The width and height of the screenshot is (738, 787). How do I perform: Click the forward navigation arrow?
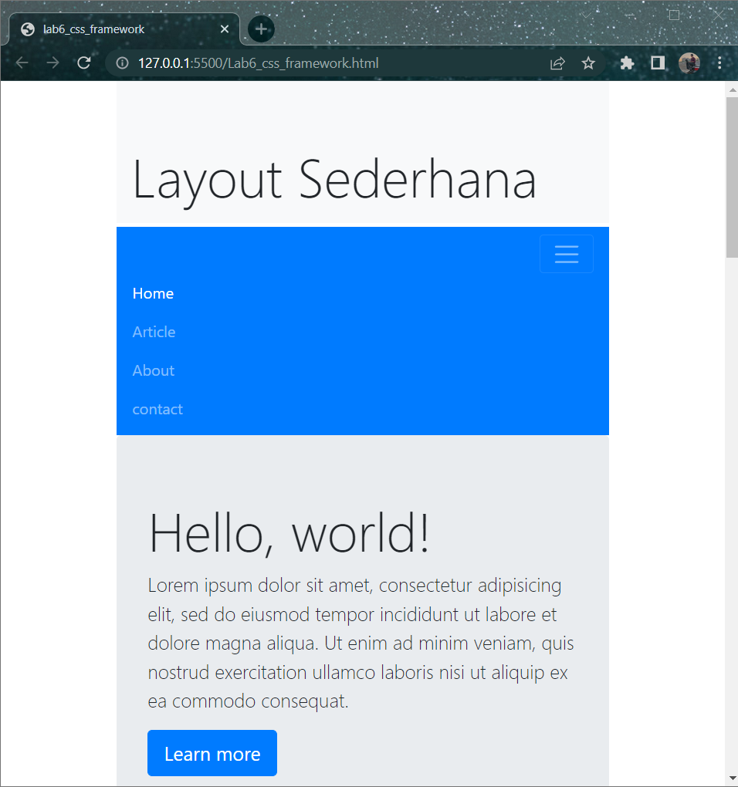click(x=52, y=63)
